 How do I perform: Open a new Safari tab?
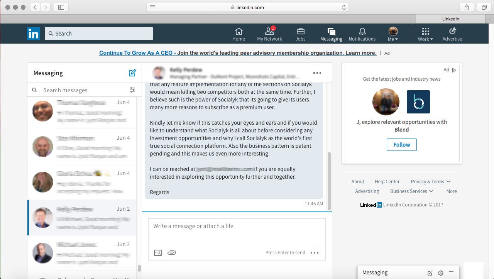point(490,19)
